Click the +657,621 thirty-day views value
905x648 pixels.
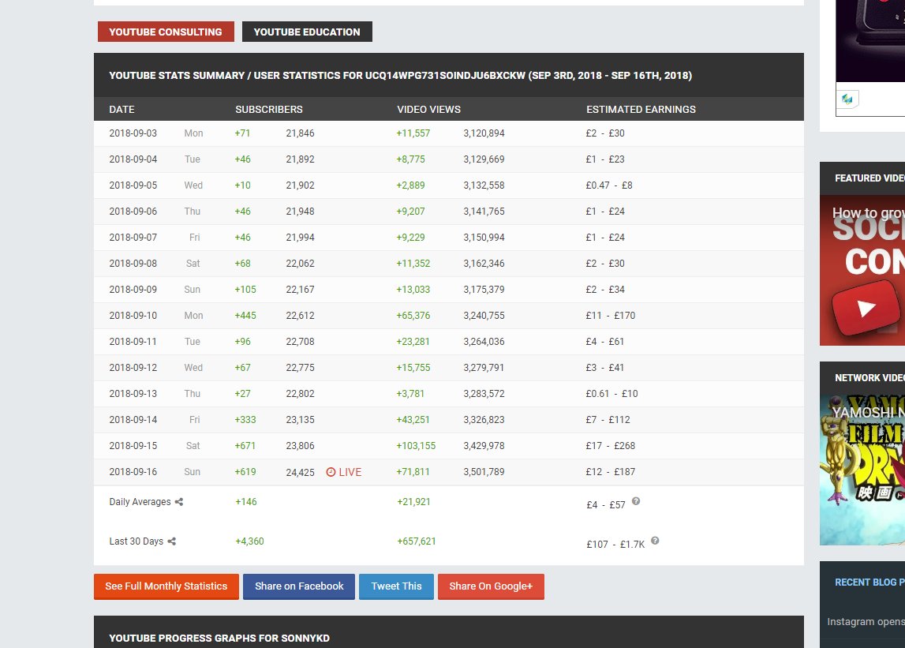click(416, 541)
